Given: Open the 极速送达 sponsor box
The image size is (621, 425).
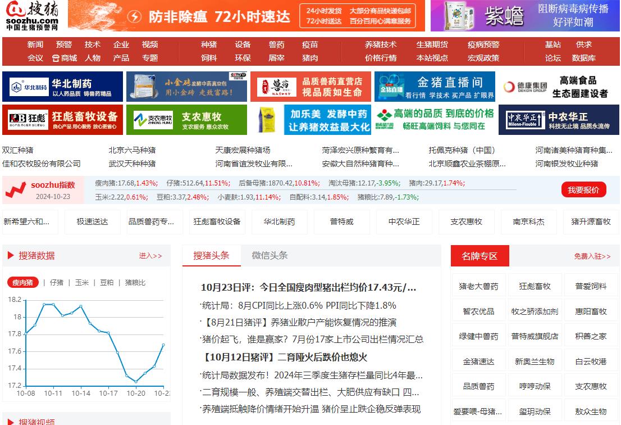Looking at the screenshot, I should [x=92, y=221].
